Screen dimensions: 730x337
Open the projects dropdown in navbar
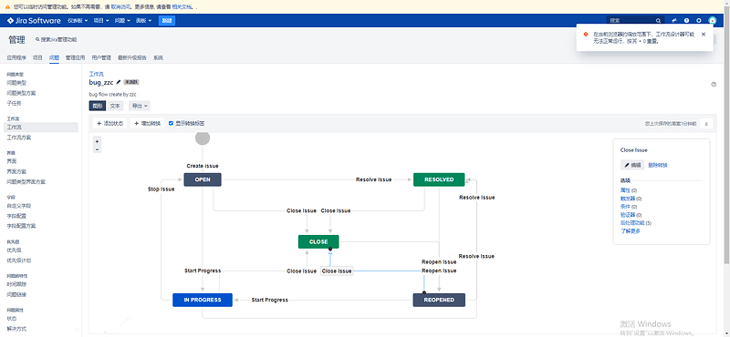click(x=101, y=20)
